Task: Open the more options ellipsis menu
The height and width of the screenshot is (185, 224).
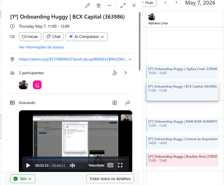Action: tap(109, 5)
